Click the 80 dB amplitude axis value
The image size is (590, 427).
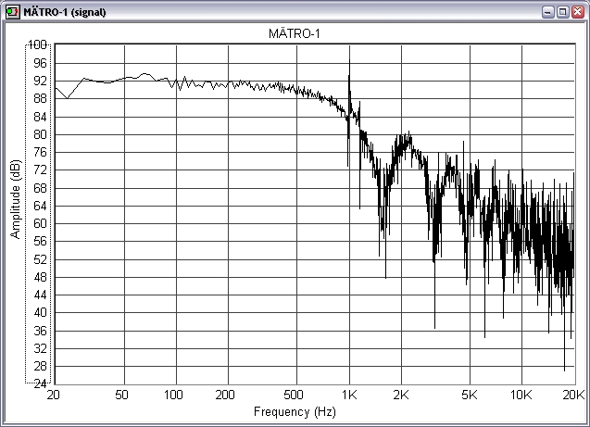click(40, 134)
